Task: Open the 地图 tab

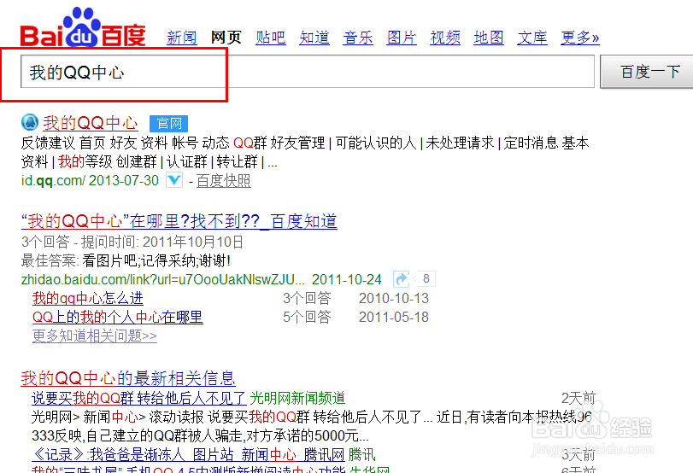Action: coord(489,38)
